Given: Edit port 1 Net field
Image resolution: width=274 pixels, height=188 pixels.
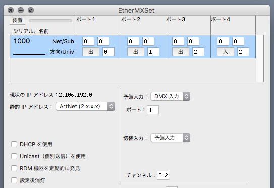Looking at the screenshot, I should [x=88, y=41].
